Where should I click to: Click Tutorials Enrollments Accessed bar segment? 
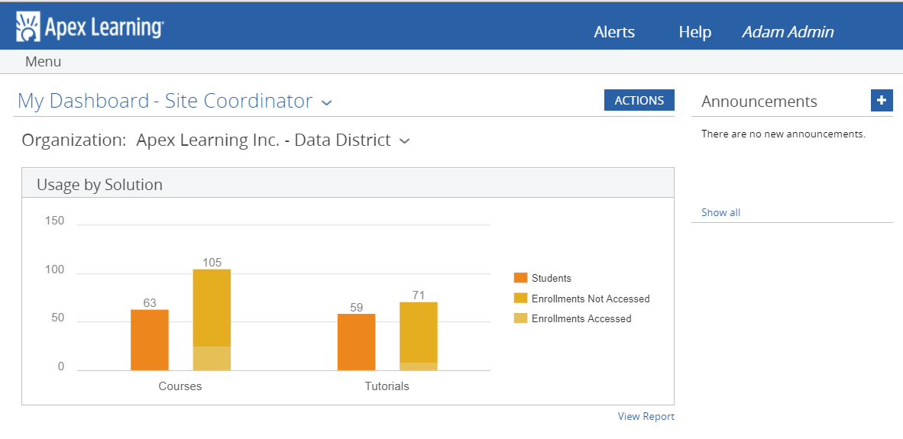(419, 366)
